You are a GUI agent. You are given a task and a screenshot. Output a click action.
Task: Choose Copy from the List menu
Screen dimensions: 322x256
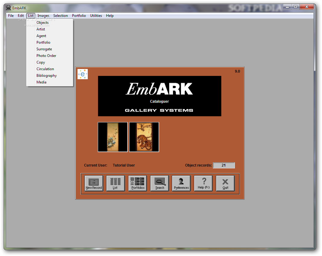point(50,62)
